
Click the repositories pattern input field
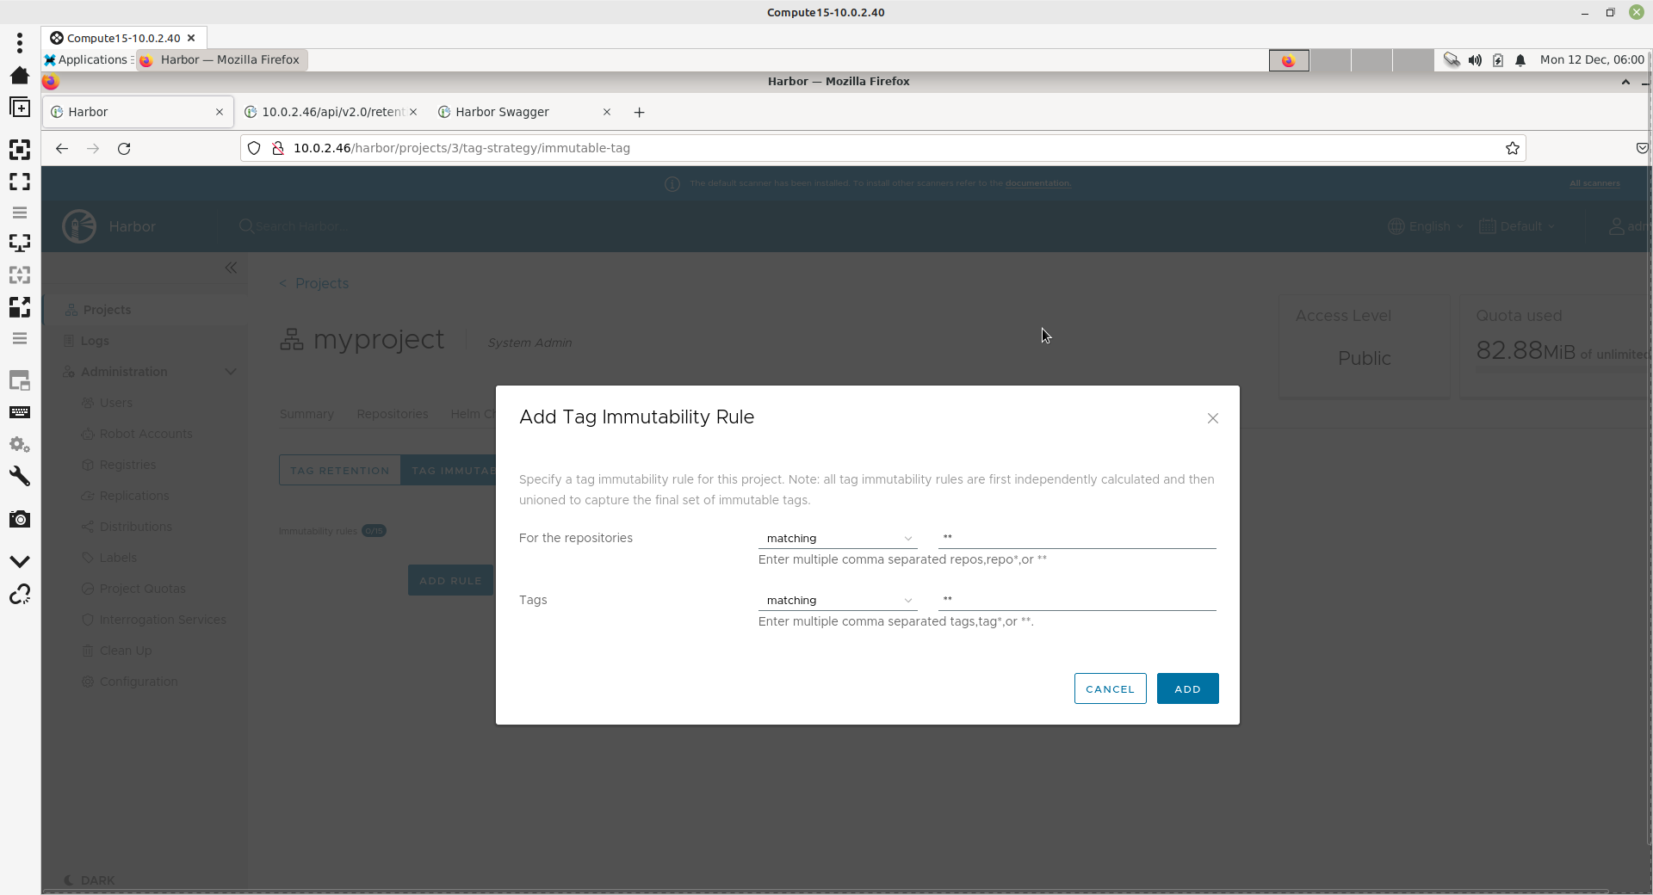pyautogui.click(x=1076, y=538)
